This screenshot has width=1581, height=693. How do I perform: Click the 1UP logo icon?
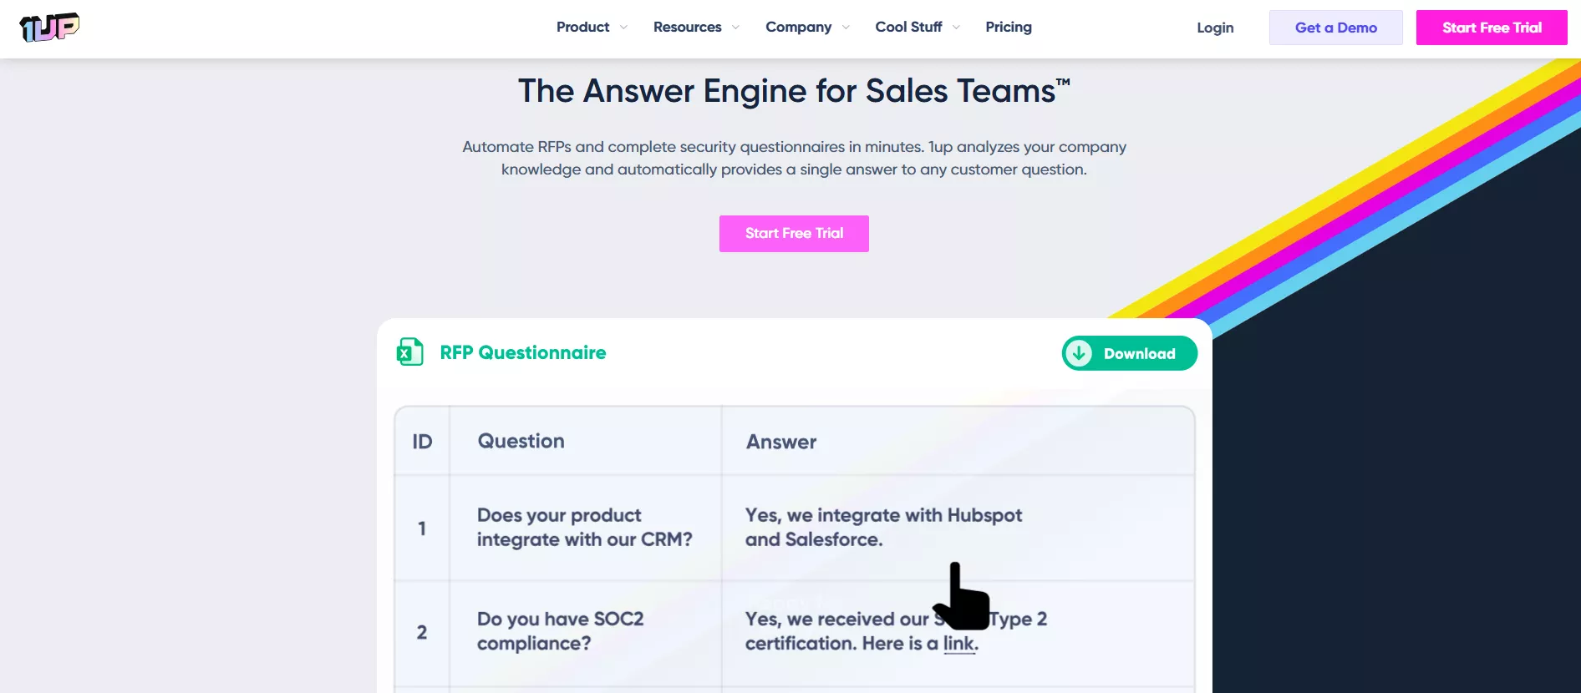tap(49, 28)
